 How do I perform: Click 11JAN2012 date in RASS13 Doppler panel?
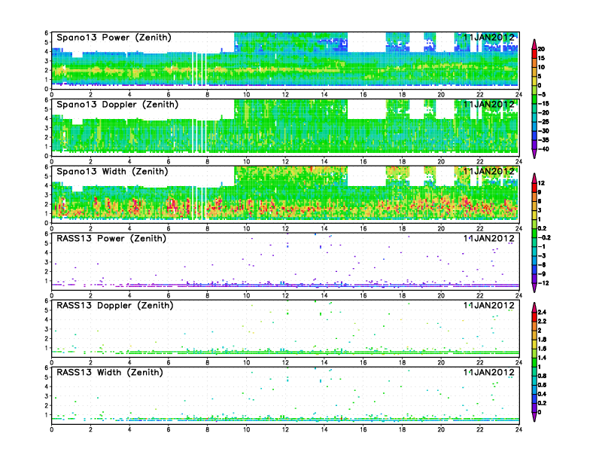(x=489, y=305)
